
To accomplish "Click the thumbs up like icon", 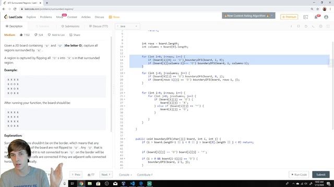I will 21,35.
